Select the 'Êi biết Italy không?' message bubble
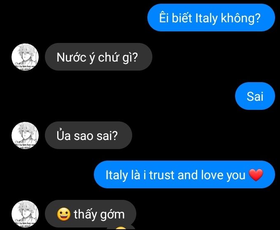Screen dimensions: 280x230 tap(211, 18)
